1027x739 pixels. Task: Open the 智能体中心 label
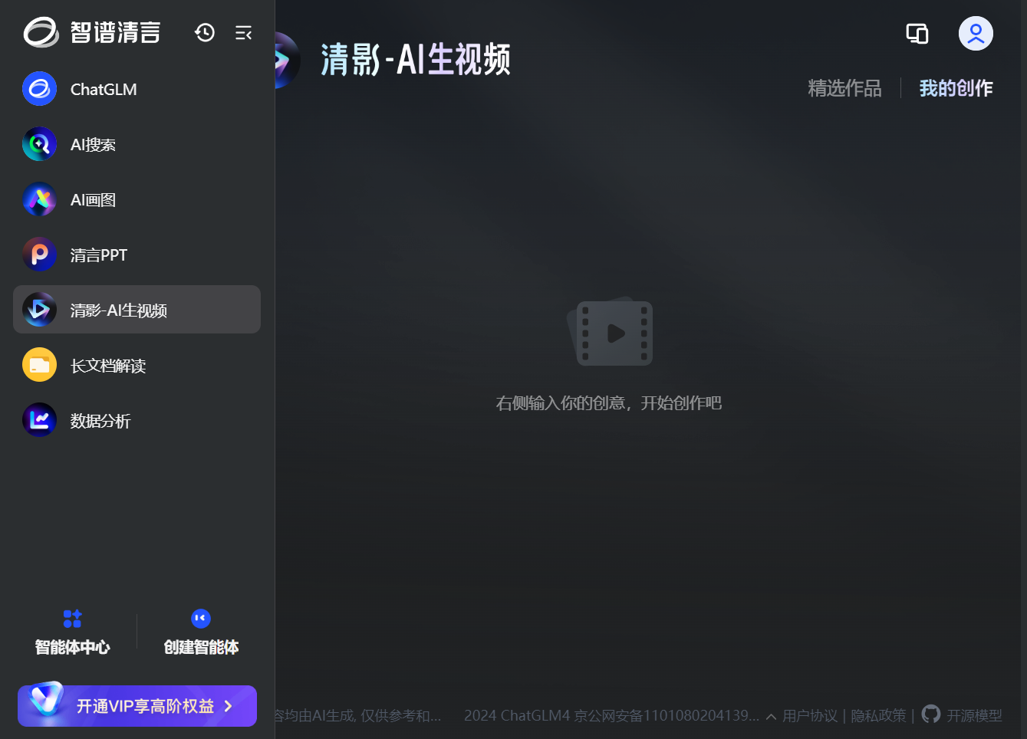73,648
